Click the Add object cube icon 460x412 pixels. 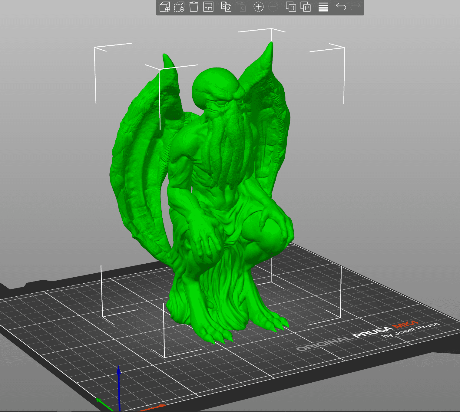click(x=165, y=7)
